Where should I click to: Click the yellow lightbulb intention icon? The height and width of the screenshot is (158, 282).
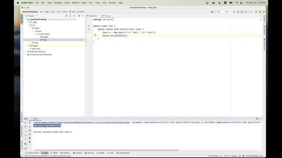click(x=95, y=35)
